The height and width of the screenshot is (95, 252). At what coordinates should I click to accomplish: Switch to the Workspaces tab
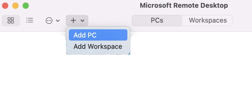[208, 21]
